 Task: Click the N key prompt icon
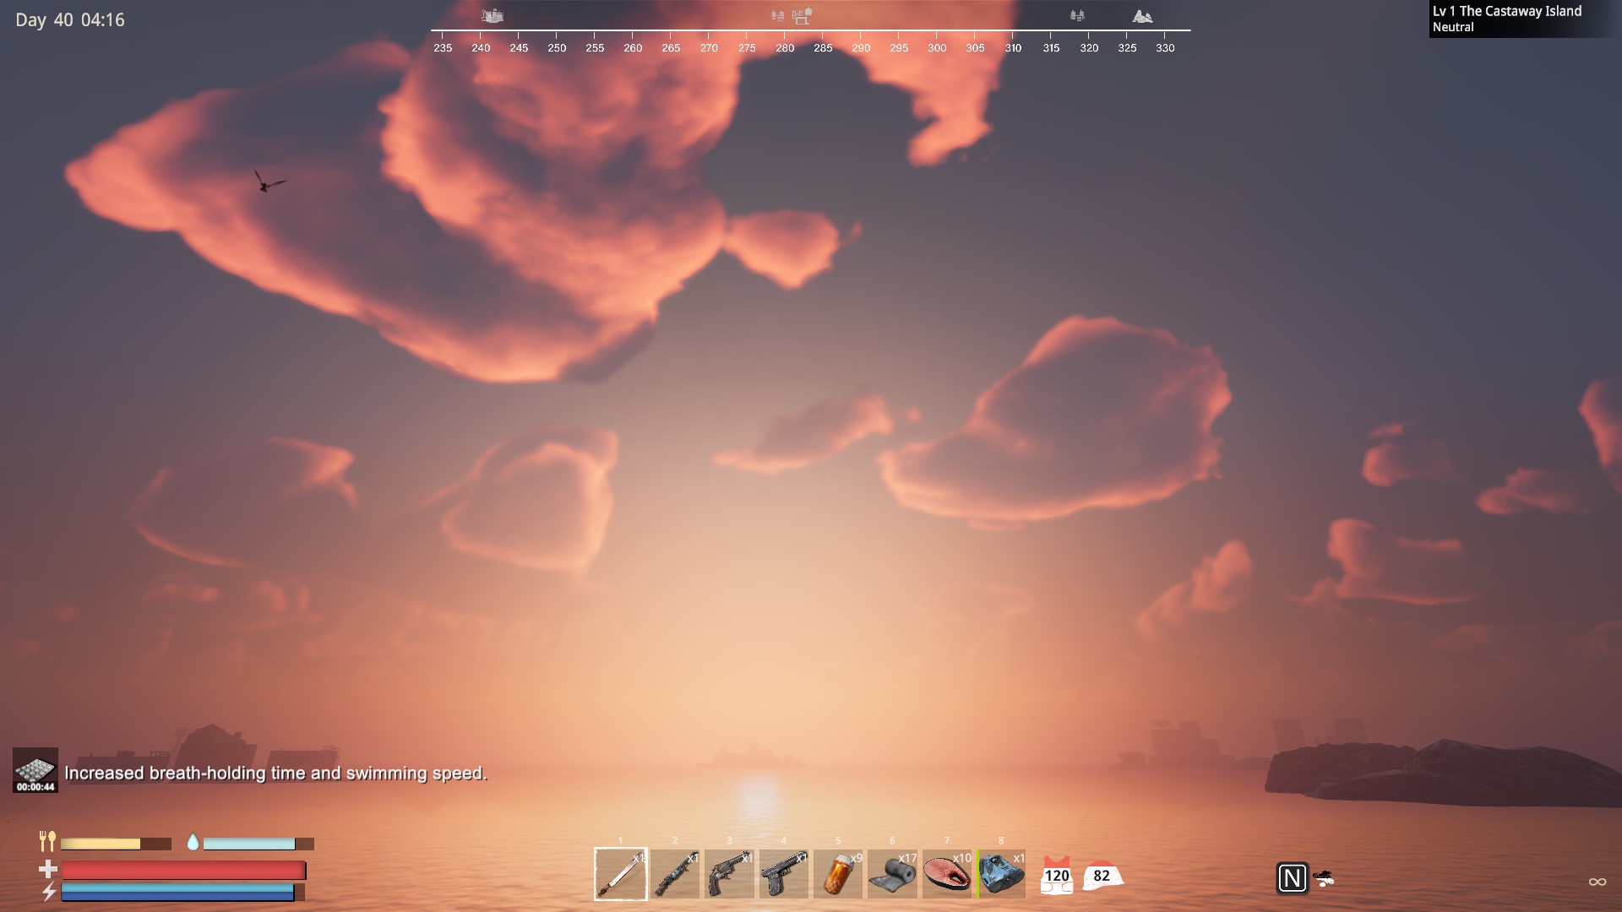[1292, 878]
